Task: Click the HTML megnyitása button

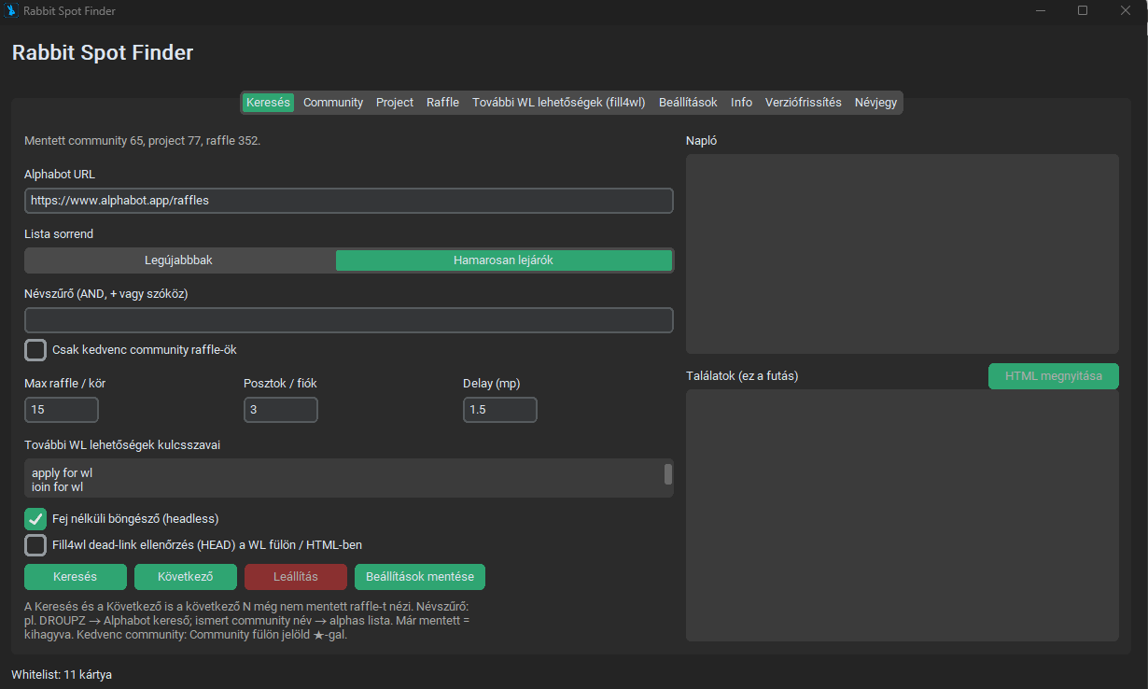Action: (x=1054, y=376)
